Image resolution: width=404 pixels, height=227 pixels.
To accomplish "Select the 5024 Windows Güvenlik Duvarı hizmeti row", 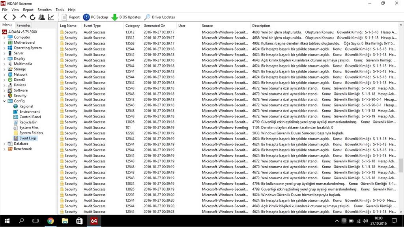I will pos(228,195).
